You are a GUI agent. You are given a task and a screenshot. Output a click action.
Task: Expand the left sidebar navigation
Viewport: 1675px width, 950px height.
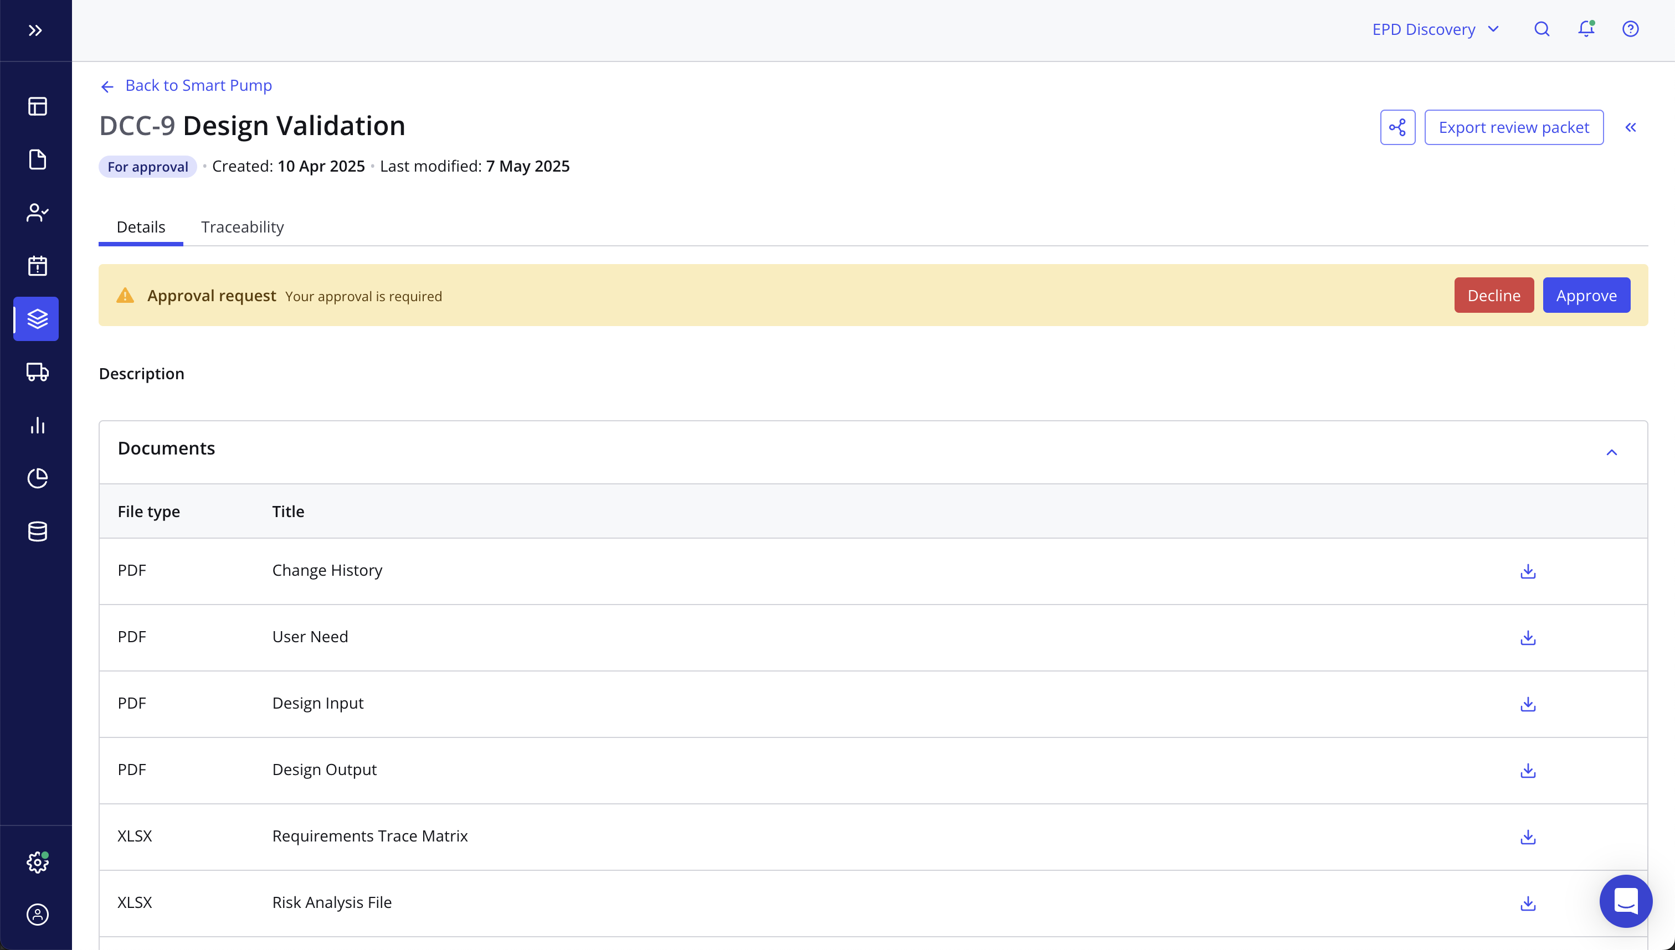tap(35, 30)
